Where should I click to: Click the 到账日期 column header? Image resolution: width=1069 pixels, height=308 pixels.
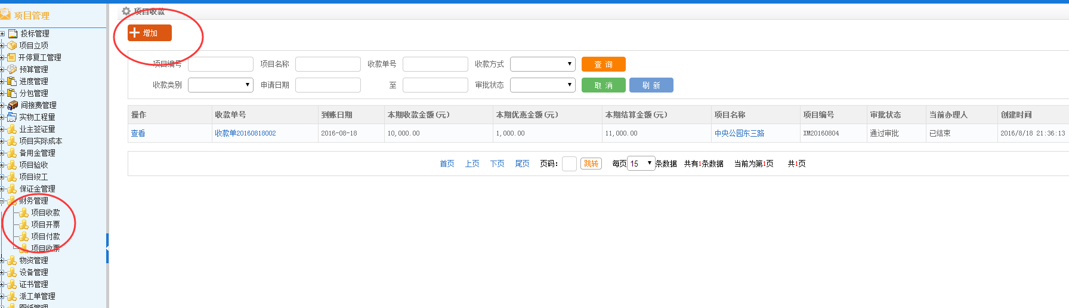click(351, 115)
